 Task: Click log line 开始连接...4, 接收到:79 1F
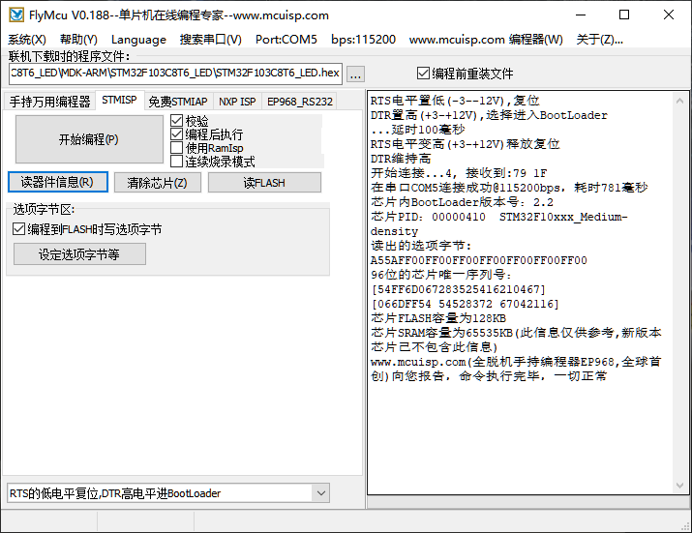click(459, 173)
